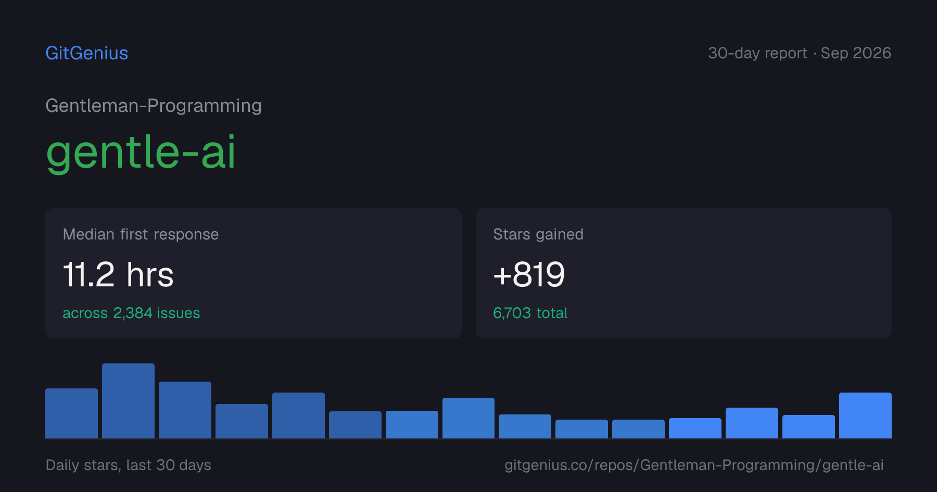Select the second-to-last chart bar
This screenshot has height=492, width=937.
808,426
